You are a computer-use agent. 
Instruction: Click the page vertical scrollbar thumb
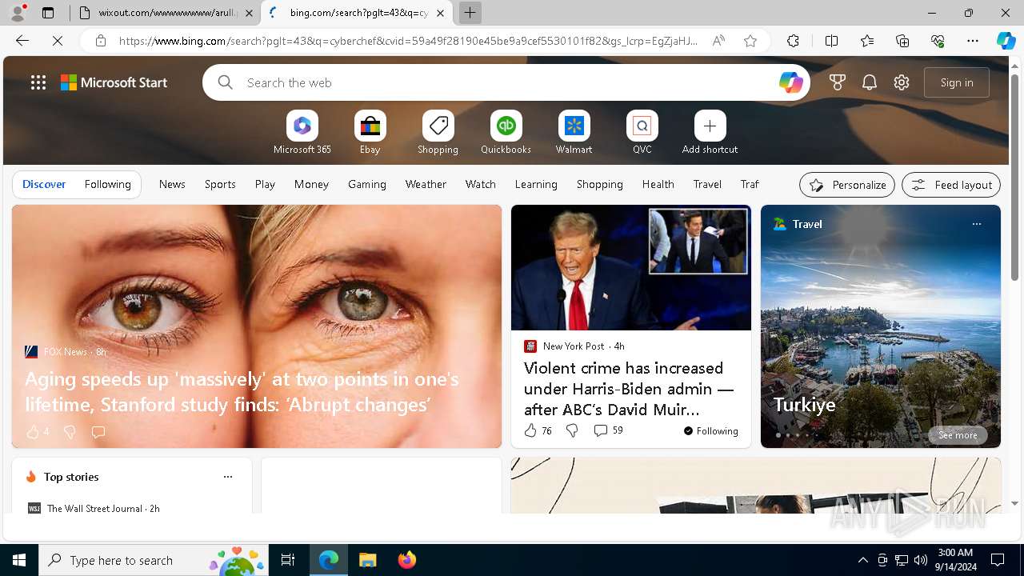[1014, 177]
